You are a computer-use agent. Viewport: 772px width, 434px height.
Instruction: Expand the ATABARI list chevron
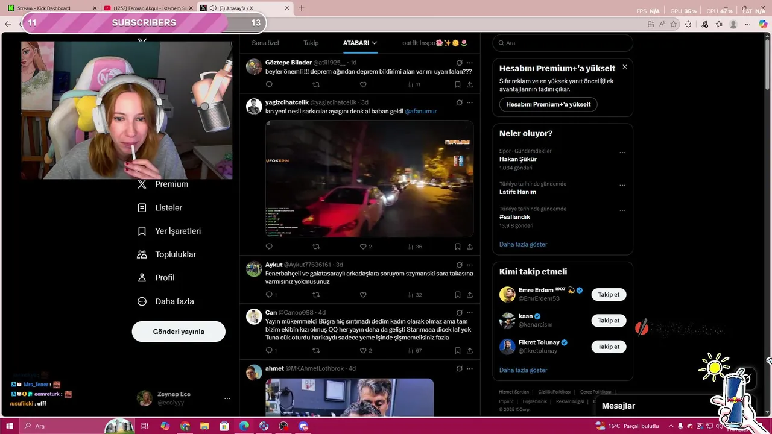click(375, 43)
